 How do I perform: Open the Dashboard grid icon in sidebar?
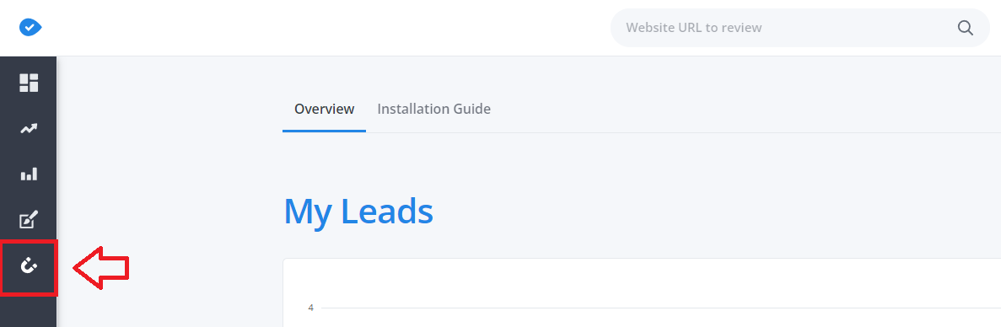(x=29, y=83)
